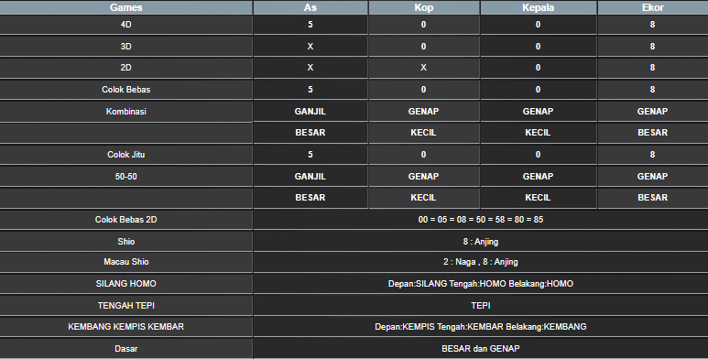Click the Games column header
Viewport: 708px width, 359px height.
click(126, 7)
